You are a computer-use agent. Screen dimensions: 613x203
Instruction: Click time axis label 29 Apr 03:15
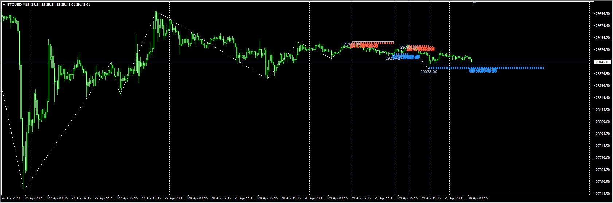pyautogui.click(x=338, y=199)
